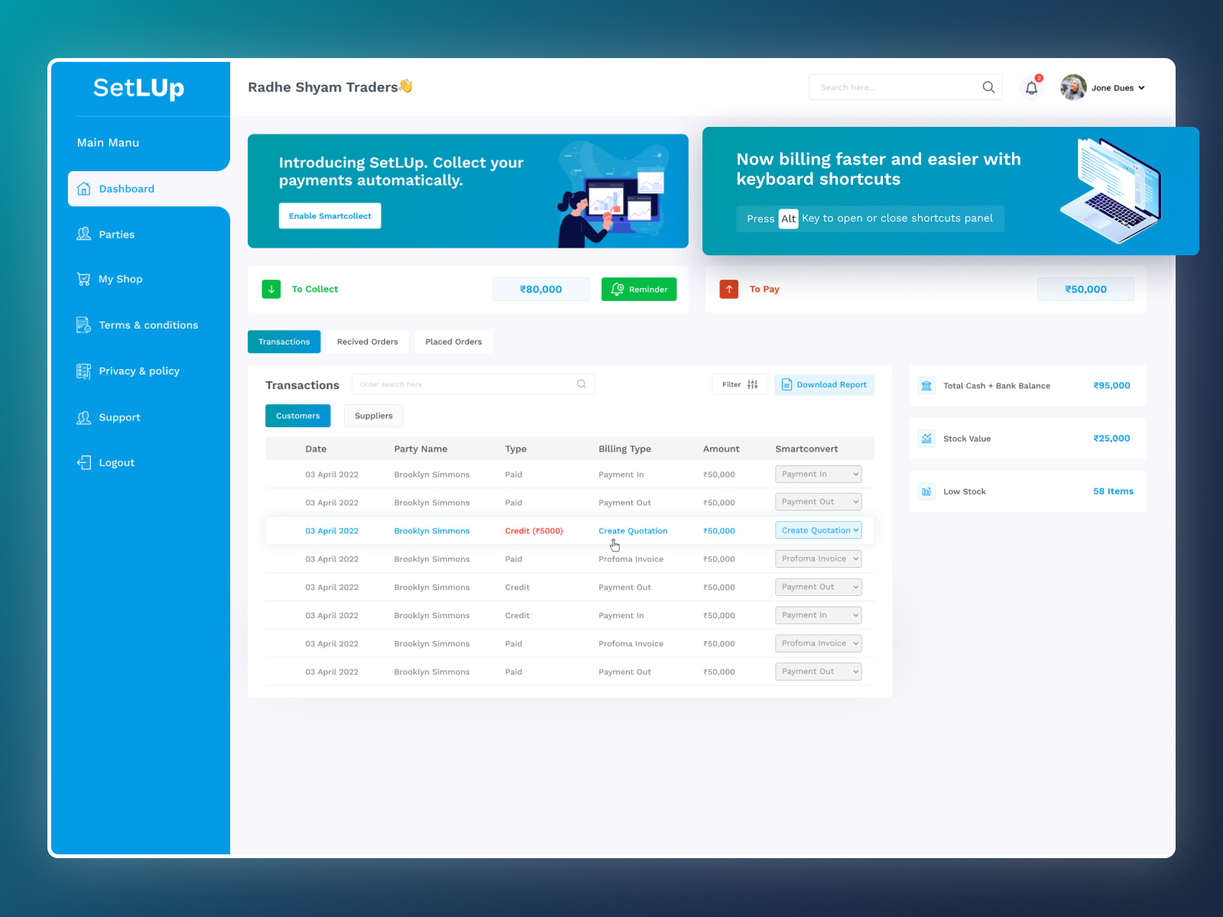Screen dimensions: 1223x917
Task: Download Report for transactions
Action: [824, 384]
